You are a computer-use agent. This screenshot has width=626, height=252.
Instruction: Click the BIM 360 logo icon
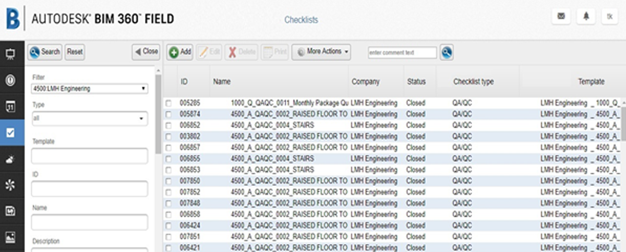coord(13,19)
